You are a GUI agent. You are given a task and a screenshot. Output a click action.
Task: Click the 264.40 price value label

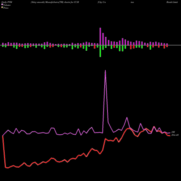click(175, 135)
